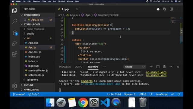Image resolution: width=193 pixels, height=109 pixels.
Task: Close the App.js editor tab
Action: (77, 9)
